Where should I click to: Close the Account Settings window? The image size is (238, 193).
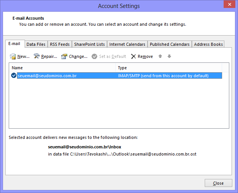(230, 4)
